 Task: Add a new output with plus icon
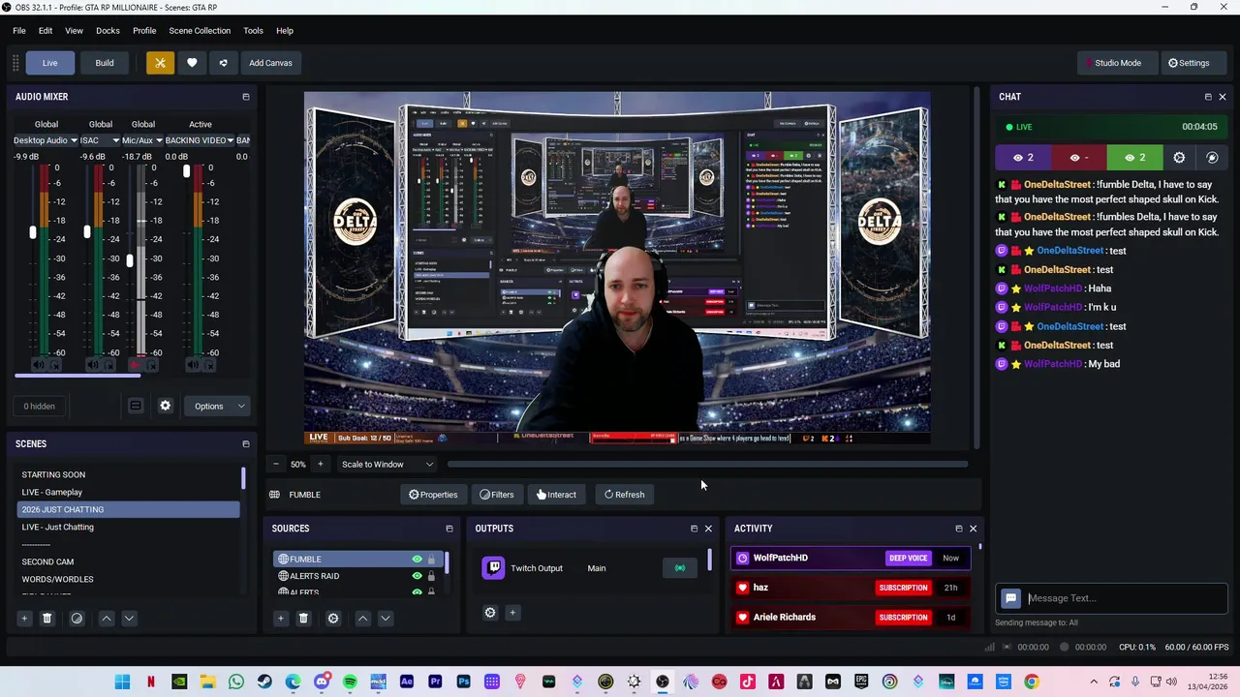[x=512, y=613]
